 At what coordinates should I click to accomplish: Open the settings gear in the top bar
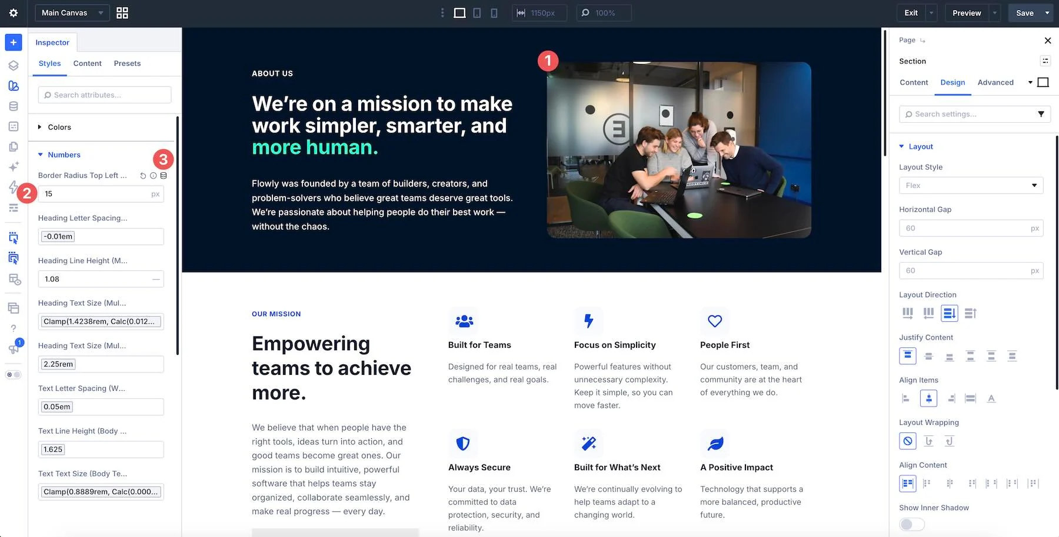click(x=14, y=13)
